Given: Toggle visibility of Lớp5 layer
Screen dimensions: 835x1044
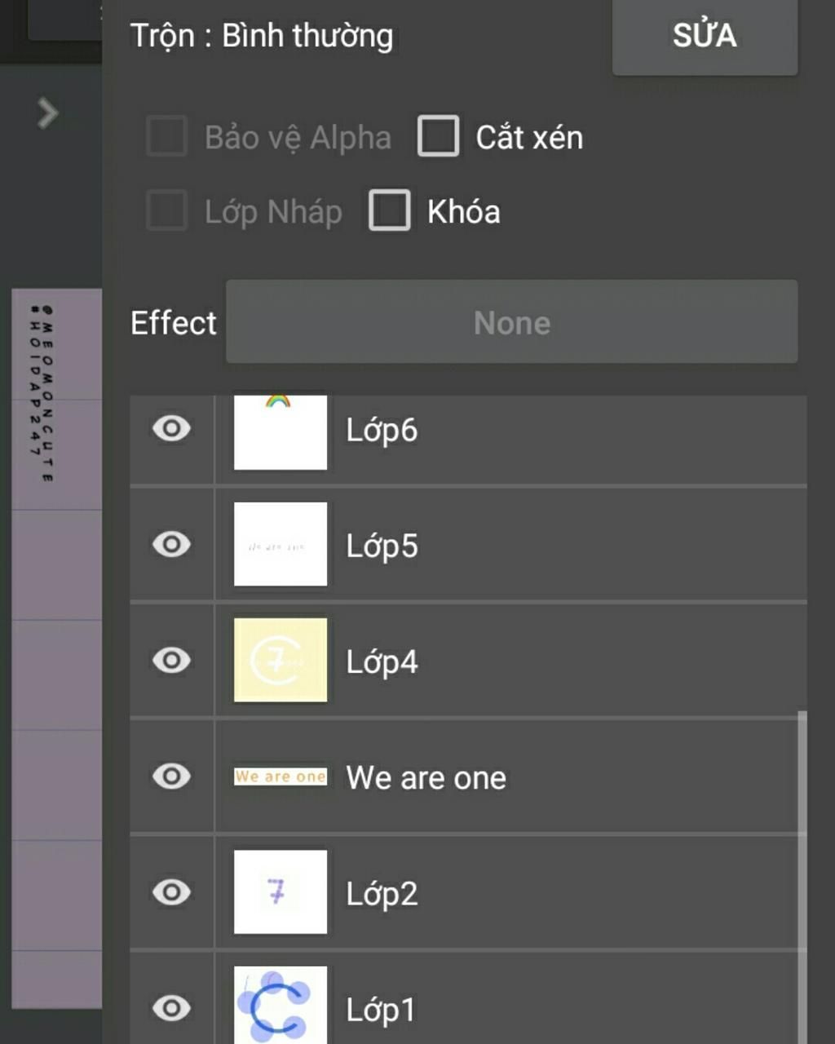Looking at the screenshot, I should 171,544.
